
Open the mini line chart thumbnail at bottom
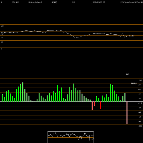click(71, 137)
